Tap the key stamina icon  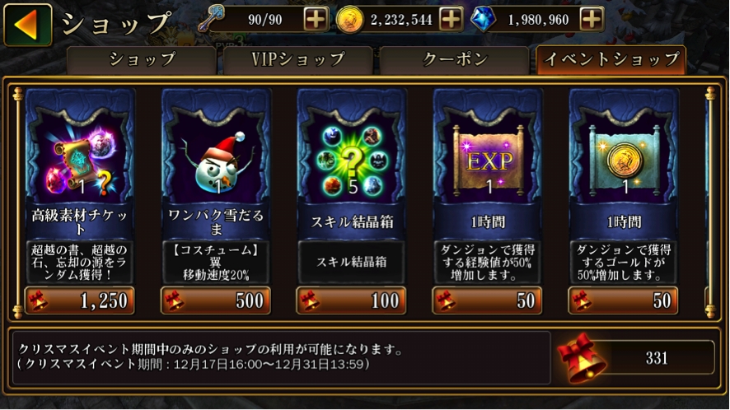tap(211, 19)
